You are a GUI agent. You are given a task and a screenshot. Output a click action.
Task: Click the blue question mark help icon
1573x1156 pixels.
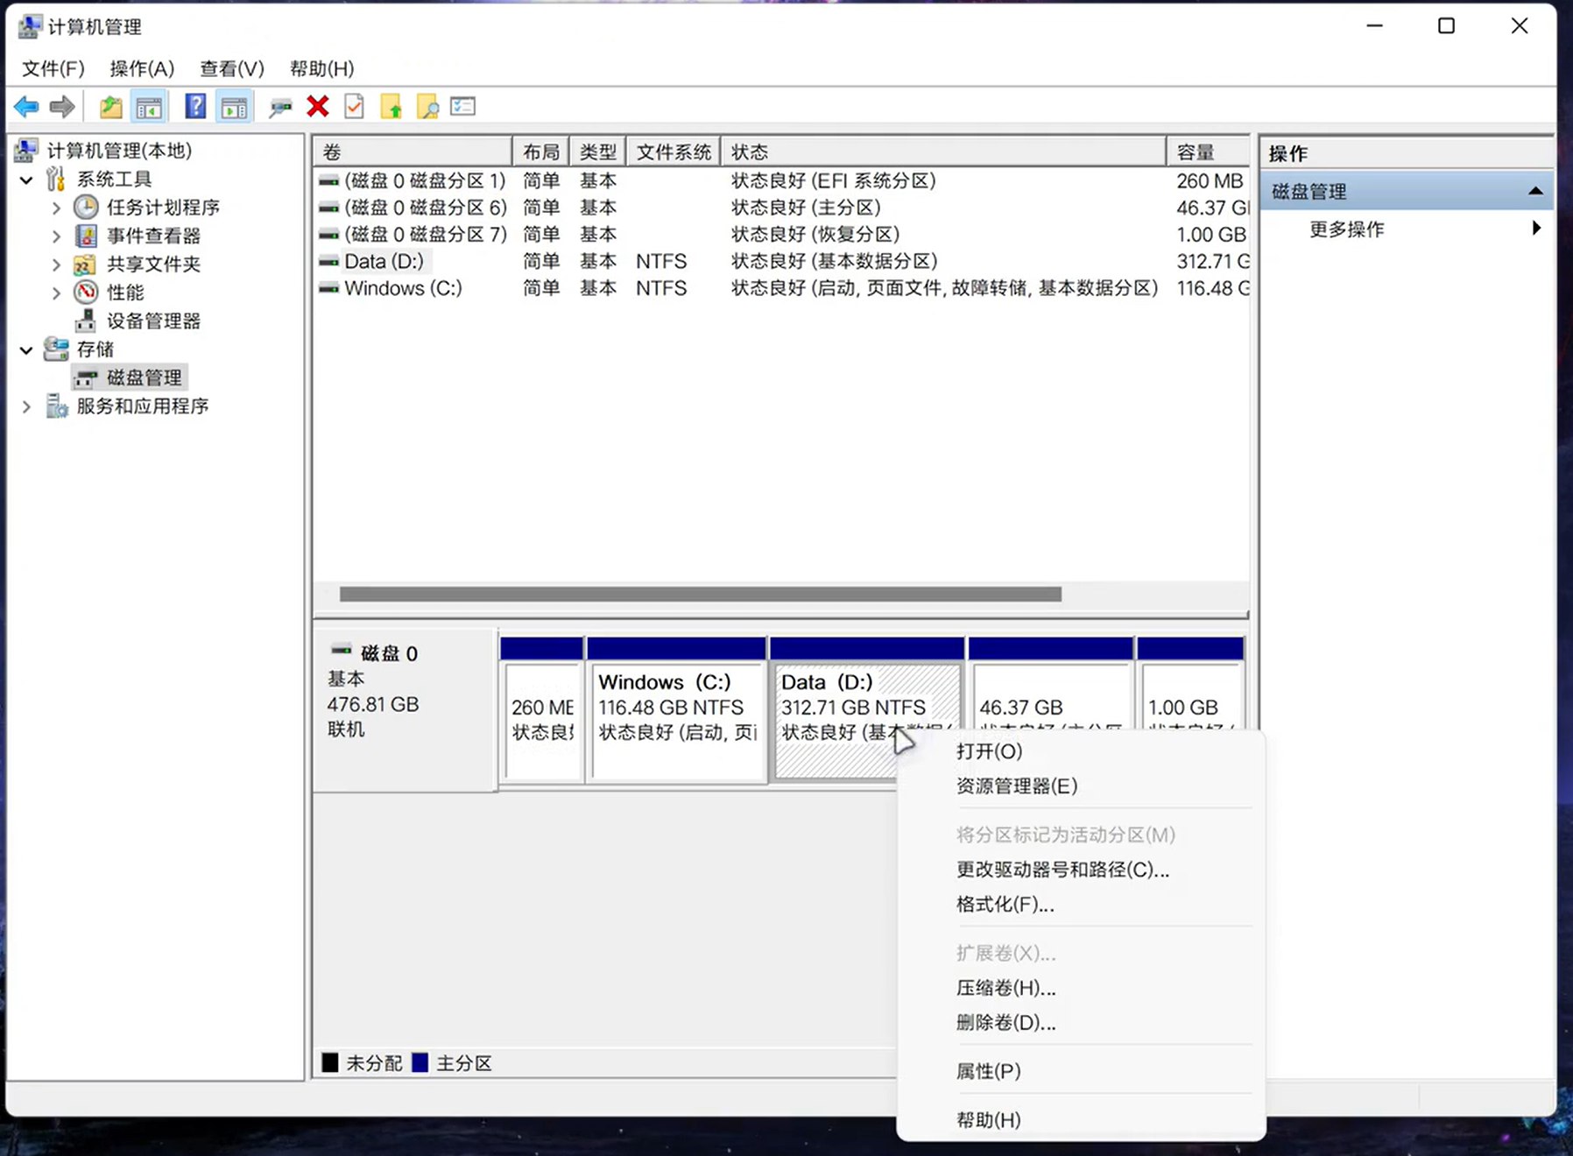(195, 107)
